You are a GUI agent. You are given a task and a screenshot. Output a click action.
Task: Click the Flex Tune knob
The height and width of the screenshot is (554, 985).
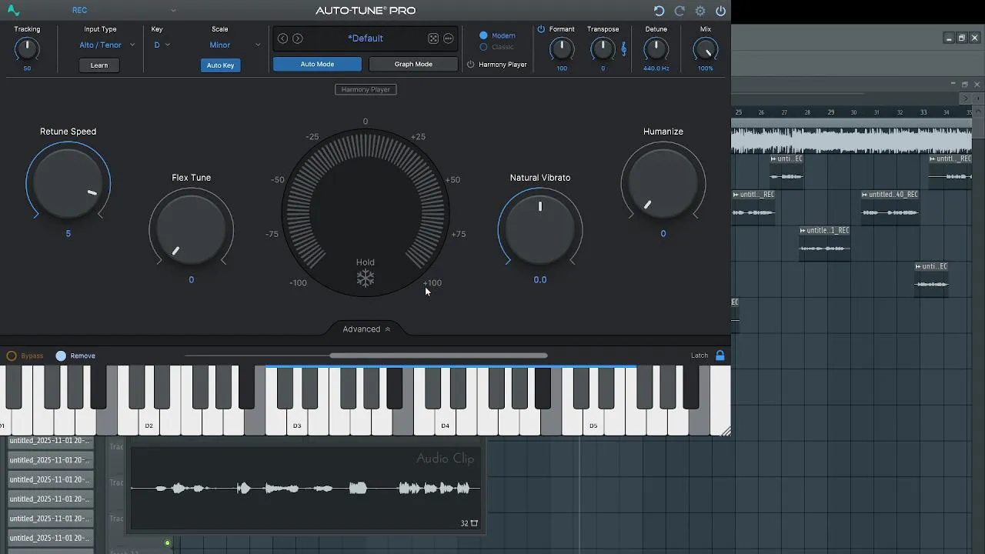pos(191,229)
